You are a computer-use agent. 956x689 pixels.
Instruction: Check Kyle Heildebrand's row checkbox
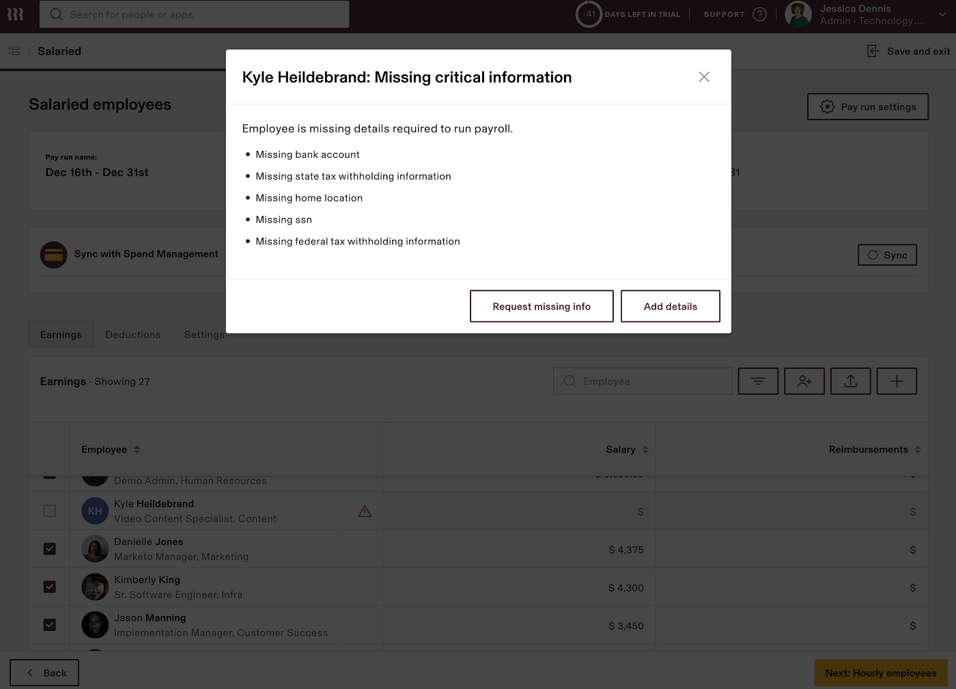pos(50,511)
